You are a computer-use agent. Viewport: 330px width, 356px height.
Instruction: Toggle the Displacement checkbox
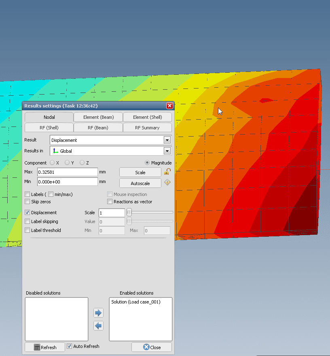pyautogui.click(x=27, y=213)
